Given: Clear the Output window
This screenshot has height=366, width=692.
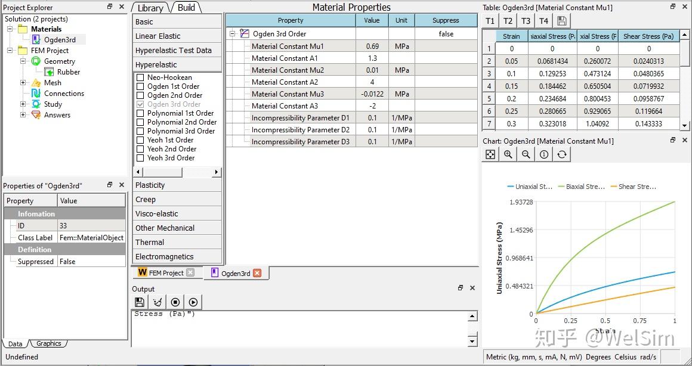Looking at the screenshot, I should tap(157, 302).
